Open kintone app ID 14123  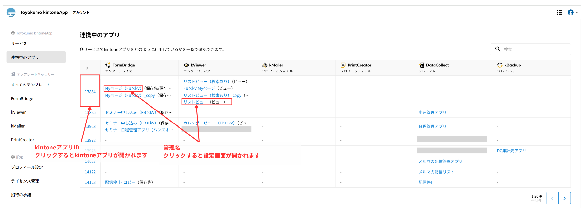pos(90,182)
